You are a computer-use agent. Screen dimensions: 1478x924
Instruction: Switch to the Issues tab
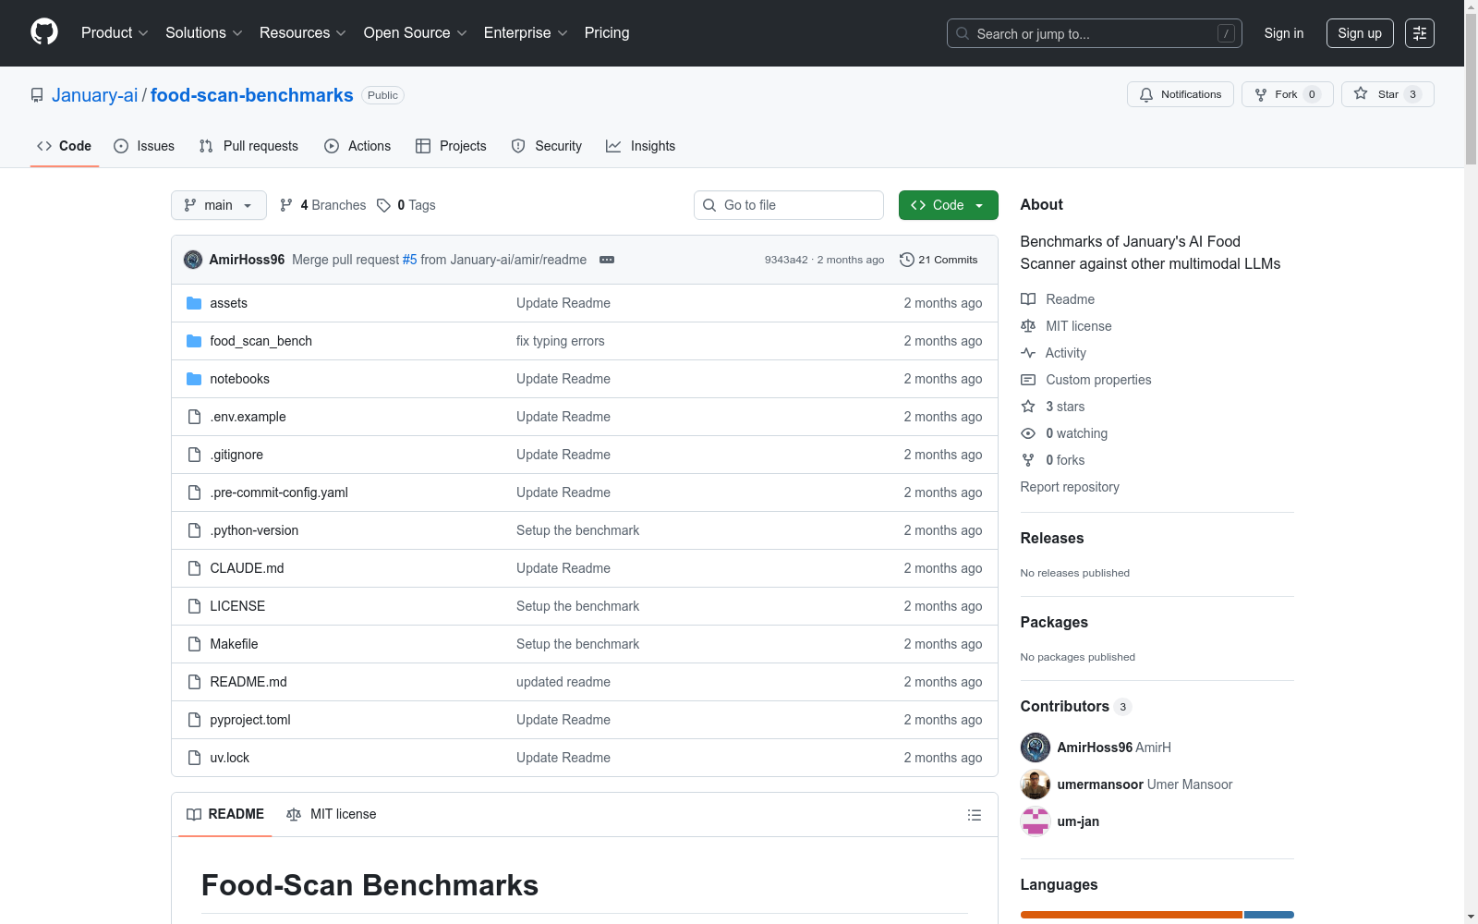(x=144, y=146)
